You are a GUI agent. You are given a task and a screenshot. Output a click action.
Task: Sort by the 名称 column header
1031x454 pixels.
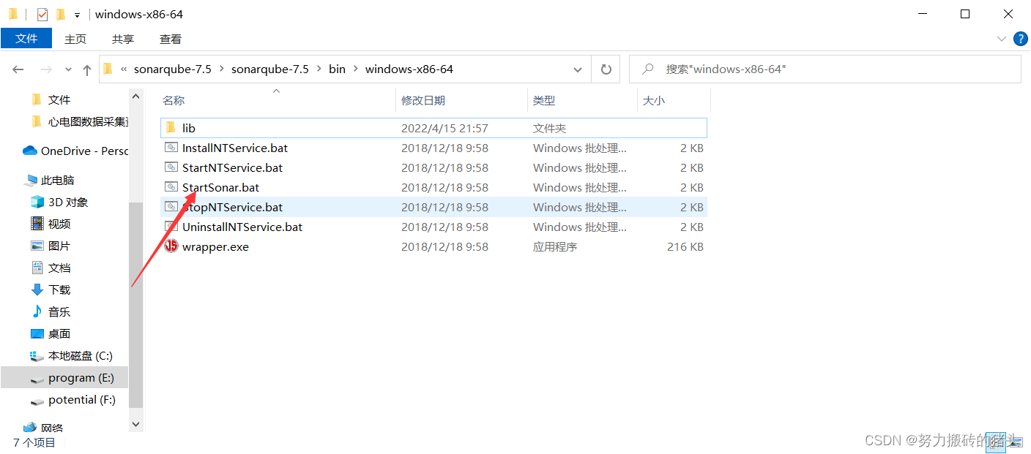point(174,101)
